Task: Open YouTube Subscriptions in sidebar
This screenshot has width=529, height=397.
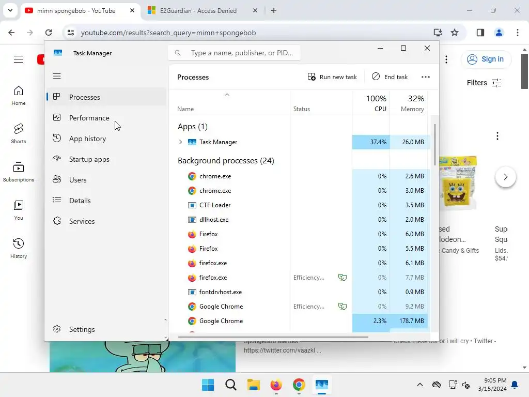Action: coord(19,172)
